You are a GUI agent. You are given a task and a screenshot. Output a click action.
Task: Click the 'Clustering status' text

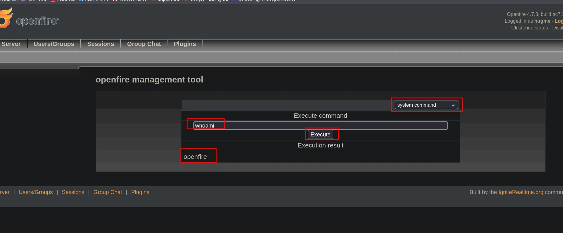pos(529,28)
